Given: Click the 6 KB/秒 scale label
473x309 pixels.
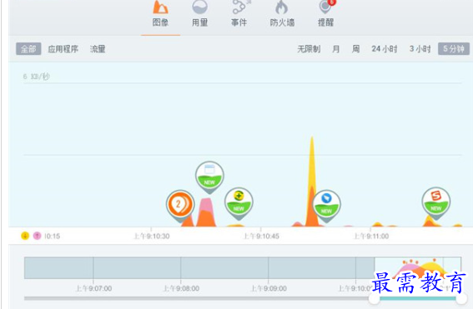Looking at the screenshot, I should pos(36,77).
